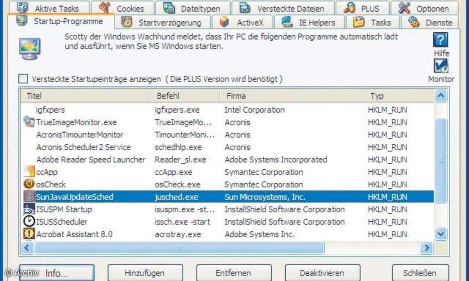Screen dimensions: 469x281
Task: Click the Info... button
Action: [x=57, y=273]
